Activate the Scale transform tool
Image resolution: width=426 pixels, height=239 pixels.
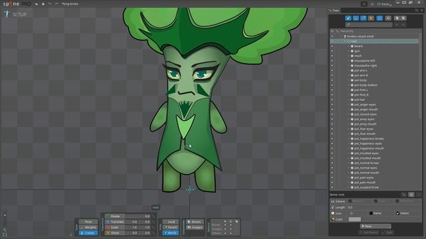tap(115, 227)
